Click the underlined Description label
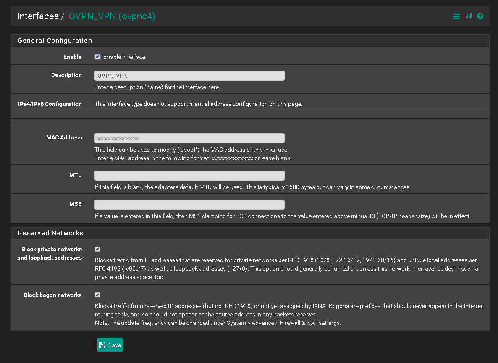Screen dimensions: 498x363 [66, 75]
